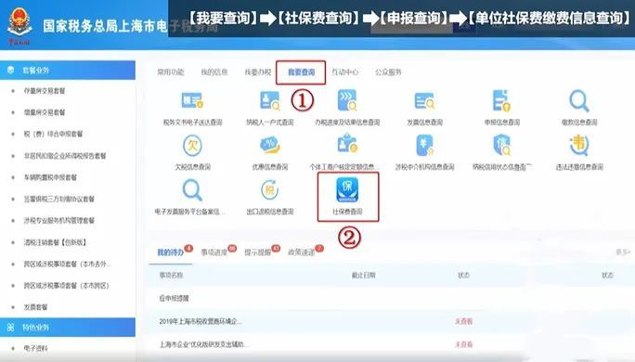Open 增量房交易套餐 in sidebar
Viewport: 635px width, 362px height.
pyautogui.click(x=45, y=112)
